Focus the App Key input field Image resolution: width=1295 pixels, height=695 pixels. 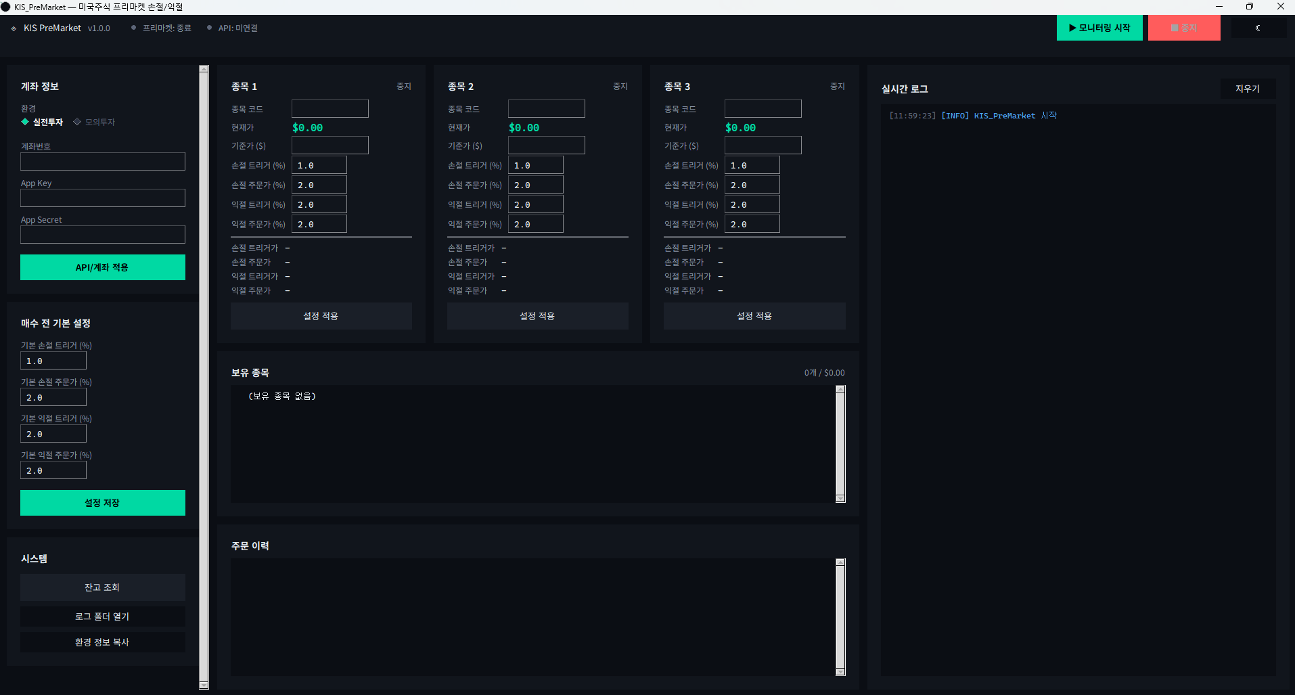[x=103, y=198]
